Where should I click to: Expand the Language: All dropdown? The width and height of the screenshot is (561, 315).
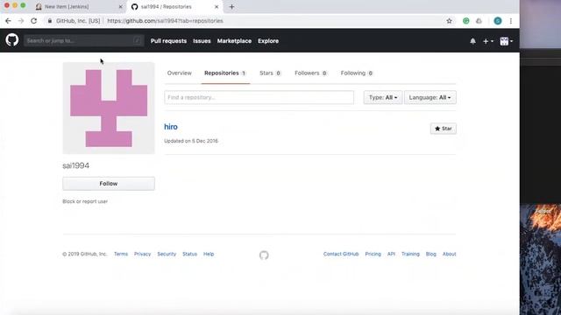coord(430,97)
